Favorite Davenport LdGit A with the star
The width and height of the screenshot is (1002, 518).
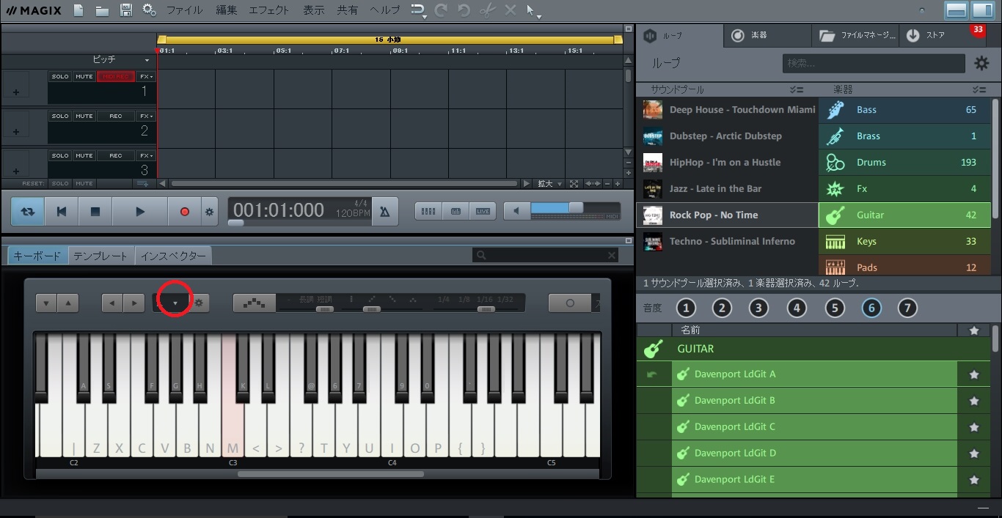point(974,374)
